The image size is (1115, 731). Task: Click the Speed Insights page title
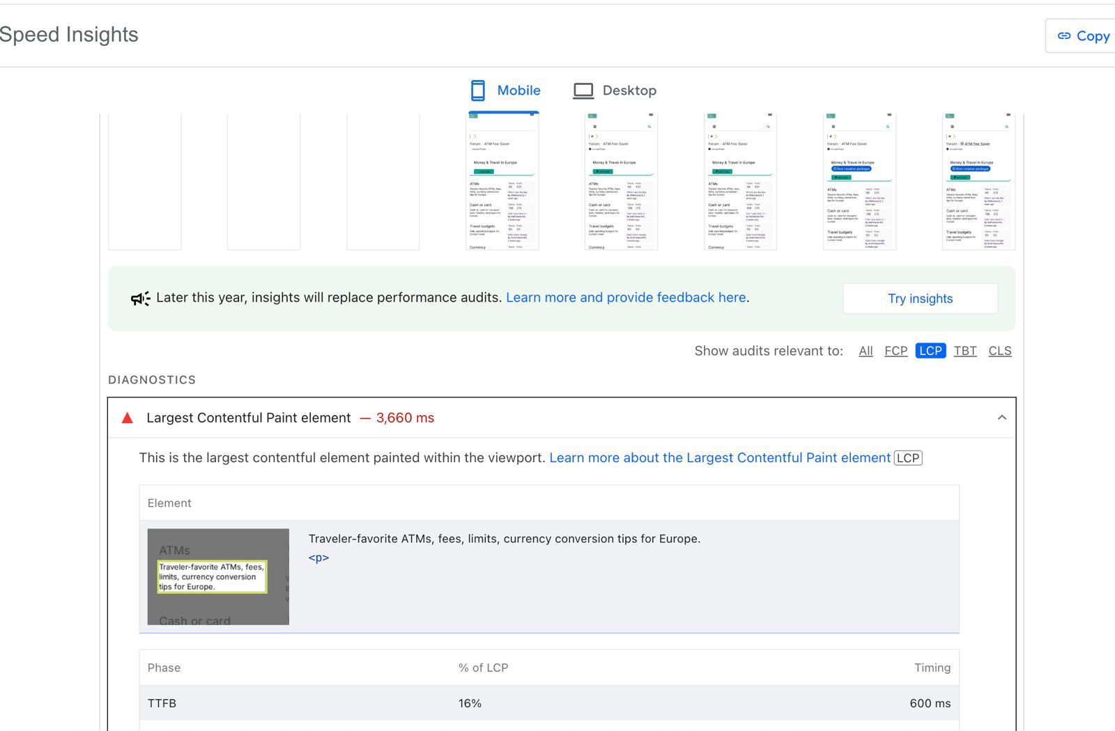click(69, 35)
